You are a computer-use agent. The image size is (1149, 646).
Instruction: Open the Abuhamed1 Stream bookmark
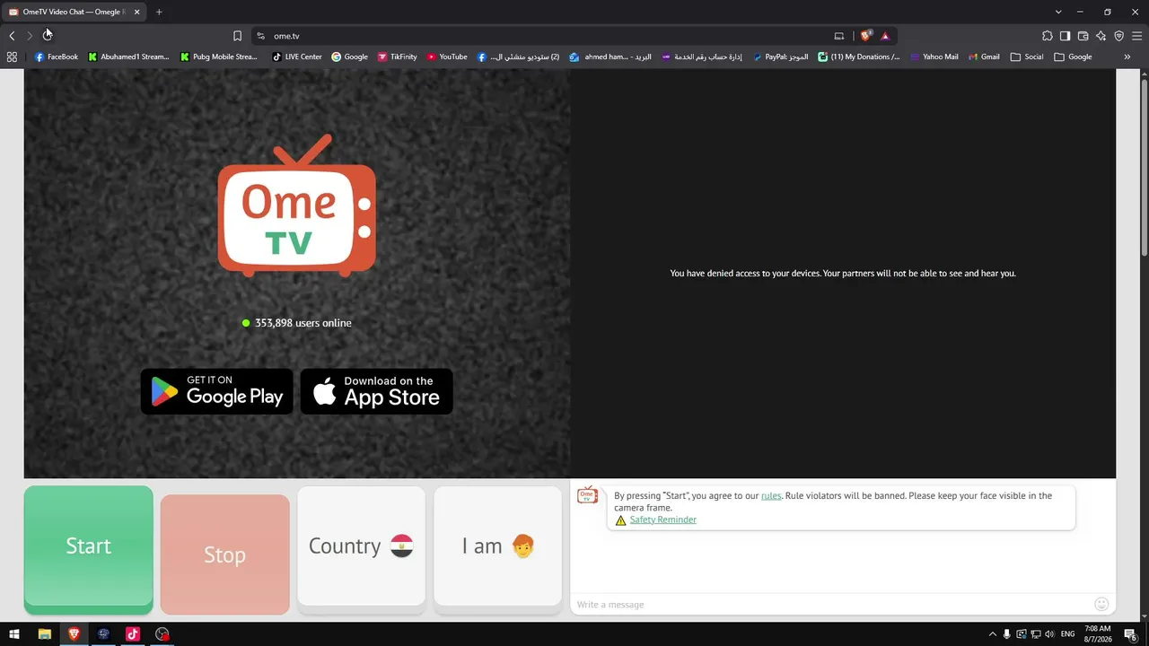click(128, 57)
